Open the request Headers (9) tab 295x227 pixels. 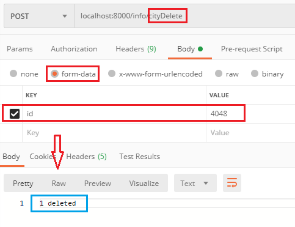coord(136,49)
